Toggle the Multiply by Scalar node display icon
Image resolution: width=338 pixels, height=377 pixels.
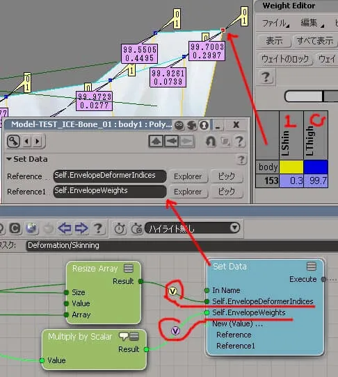click(x=134, y=336)
